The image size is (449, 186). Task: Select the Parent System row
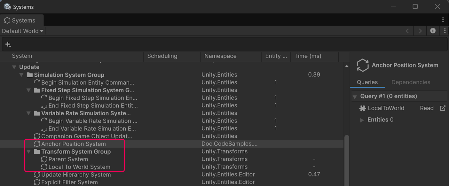(172, 159)
